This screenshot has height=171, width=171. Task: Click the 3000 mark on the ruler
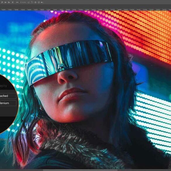[132, 10]
